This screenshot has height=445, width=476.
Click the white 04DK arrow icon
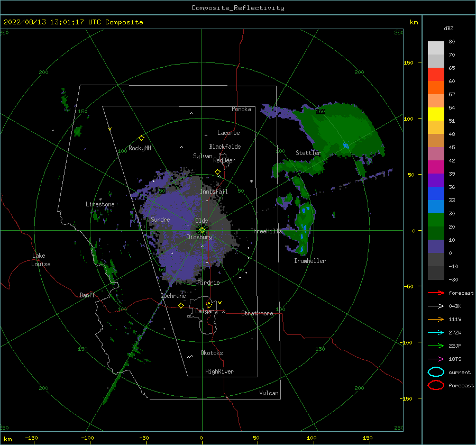tap(436, 306)
